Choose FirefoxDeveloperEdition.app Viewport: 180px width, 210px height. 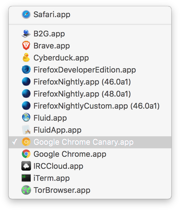tap(90, 69)
